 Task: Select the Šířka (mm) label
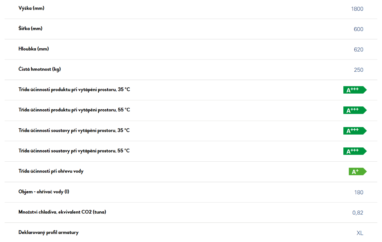pyautogui.click(x=30, y=28)
